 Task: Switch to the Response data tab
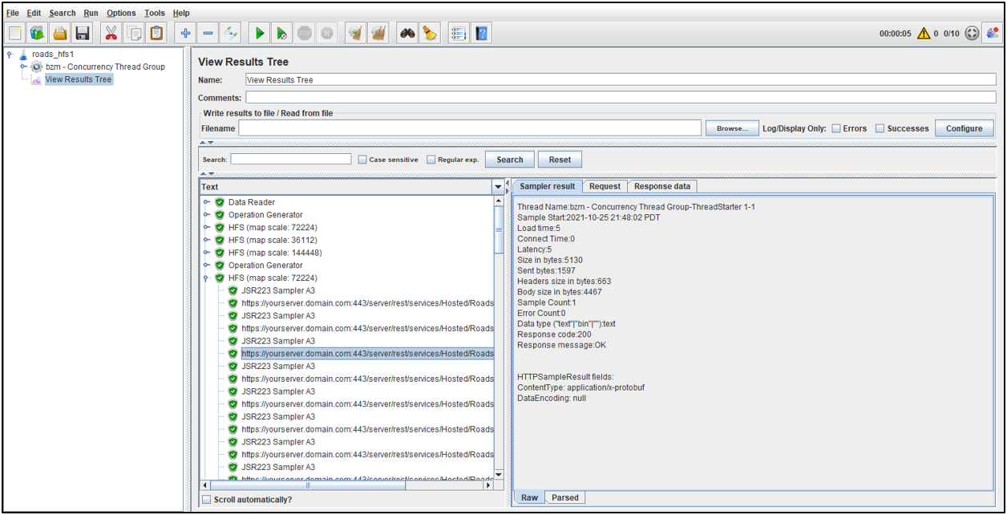[662, 186]
